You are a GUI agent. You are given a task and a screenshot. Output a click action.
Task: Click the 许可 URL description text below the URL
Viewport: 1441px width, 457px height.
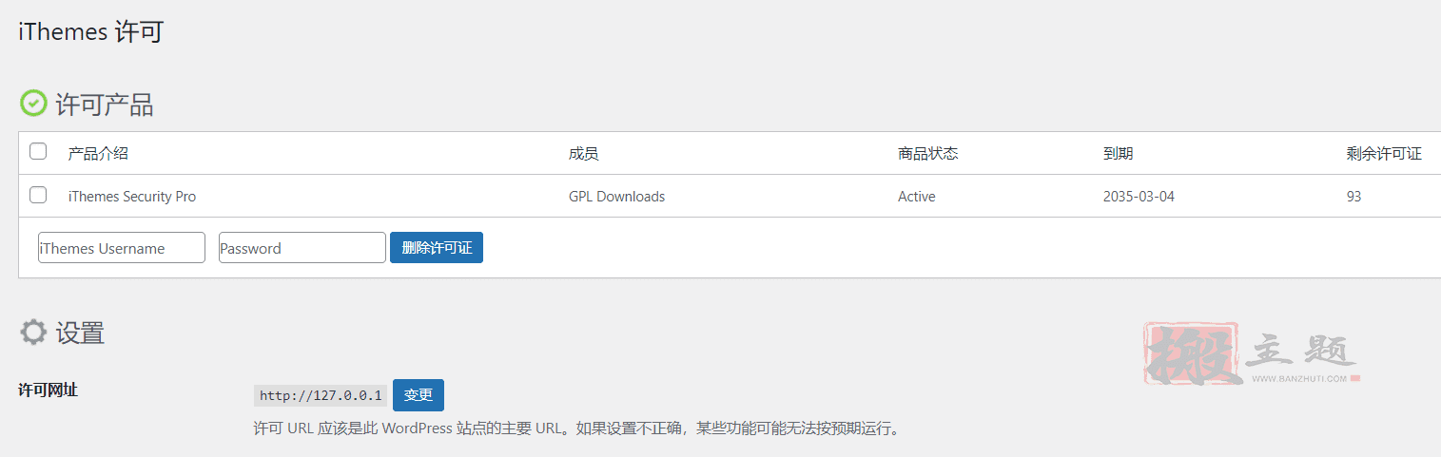(576, 428)
